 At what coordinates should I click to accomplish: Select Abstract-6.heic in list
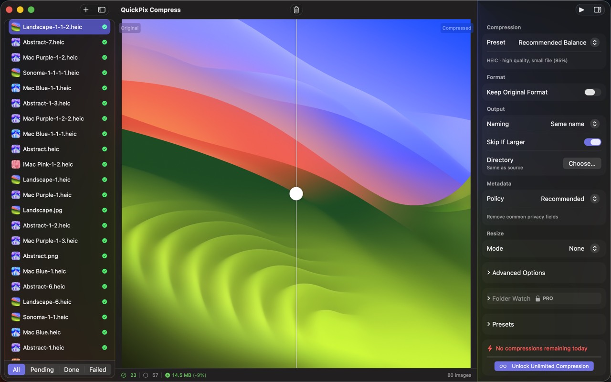[x=60, y=286]
